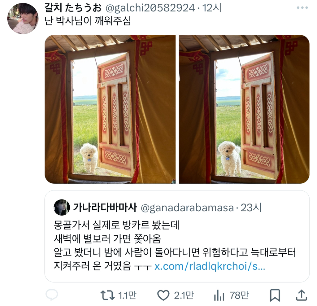Click the 가나라다바마사 display name
This screenshot has height=306, width=317.
[x=105, y=207]
